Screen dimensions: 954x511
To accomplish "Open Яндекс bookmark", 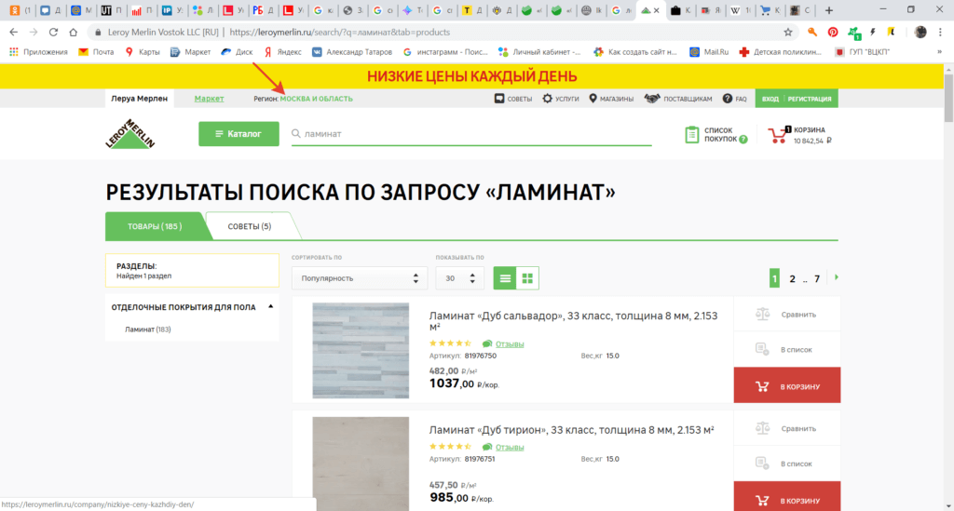I will pos(282,52).
